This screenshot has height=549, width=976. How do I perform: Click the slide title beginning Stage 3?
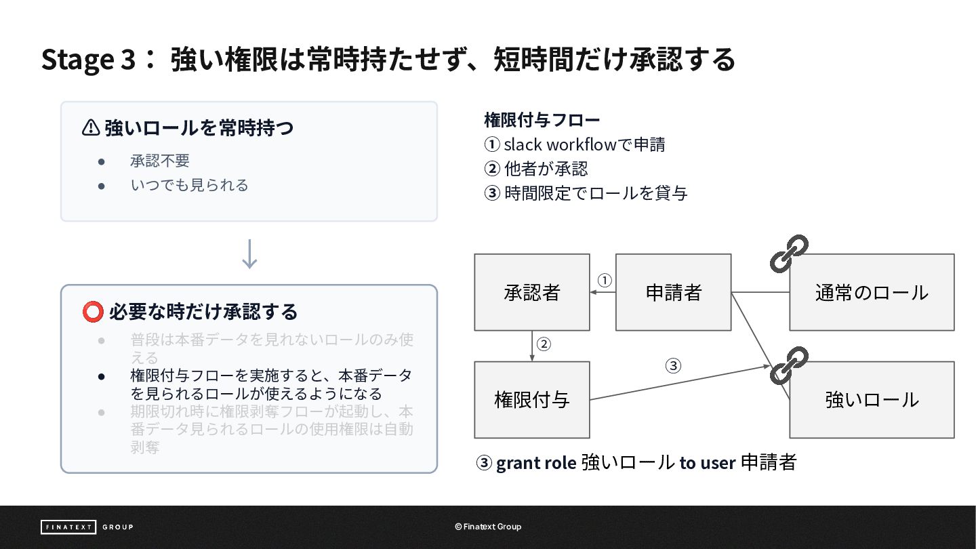point(388,59)
